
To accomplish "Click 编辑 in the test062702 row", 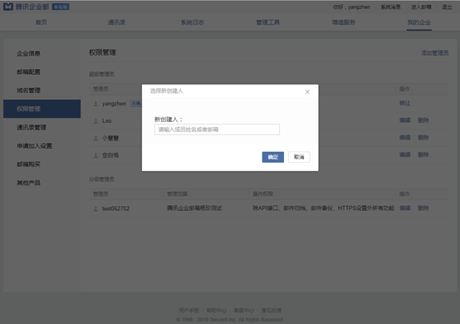I will pyautogui.click(x=405, y=208).
